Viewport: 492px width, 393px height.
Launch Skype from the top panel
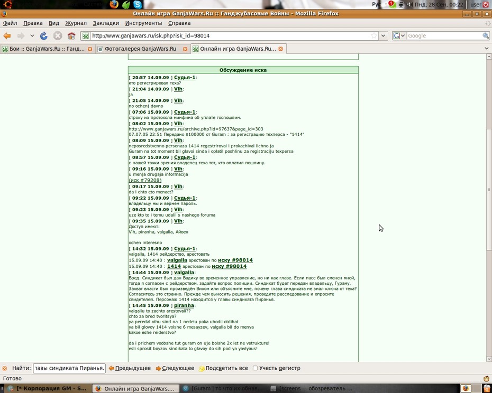click(x=138, y=4)
